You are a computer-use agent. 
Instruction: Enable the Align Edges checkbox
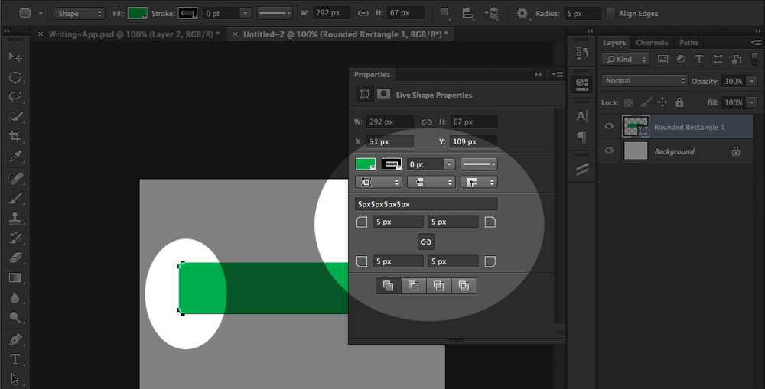610,13
